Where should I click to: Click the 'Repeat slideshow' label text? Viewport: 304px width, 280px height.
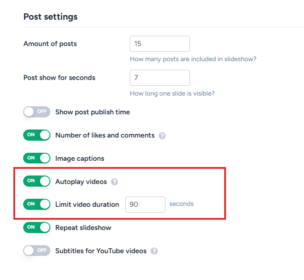pyautogui.click(x=83, y=228)
